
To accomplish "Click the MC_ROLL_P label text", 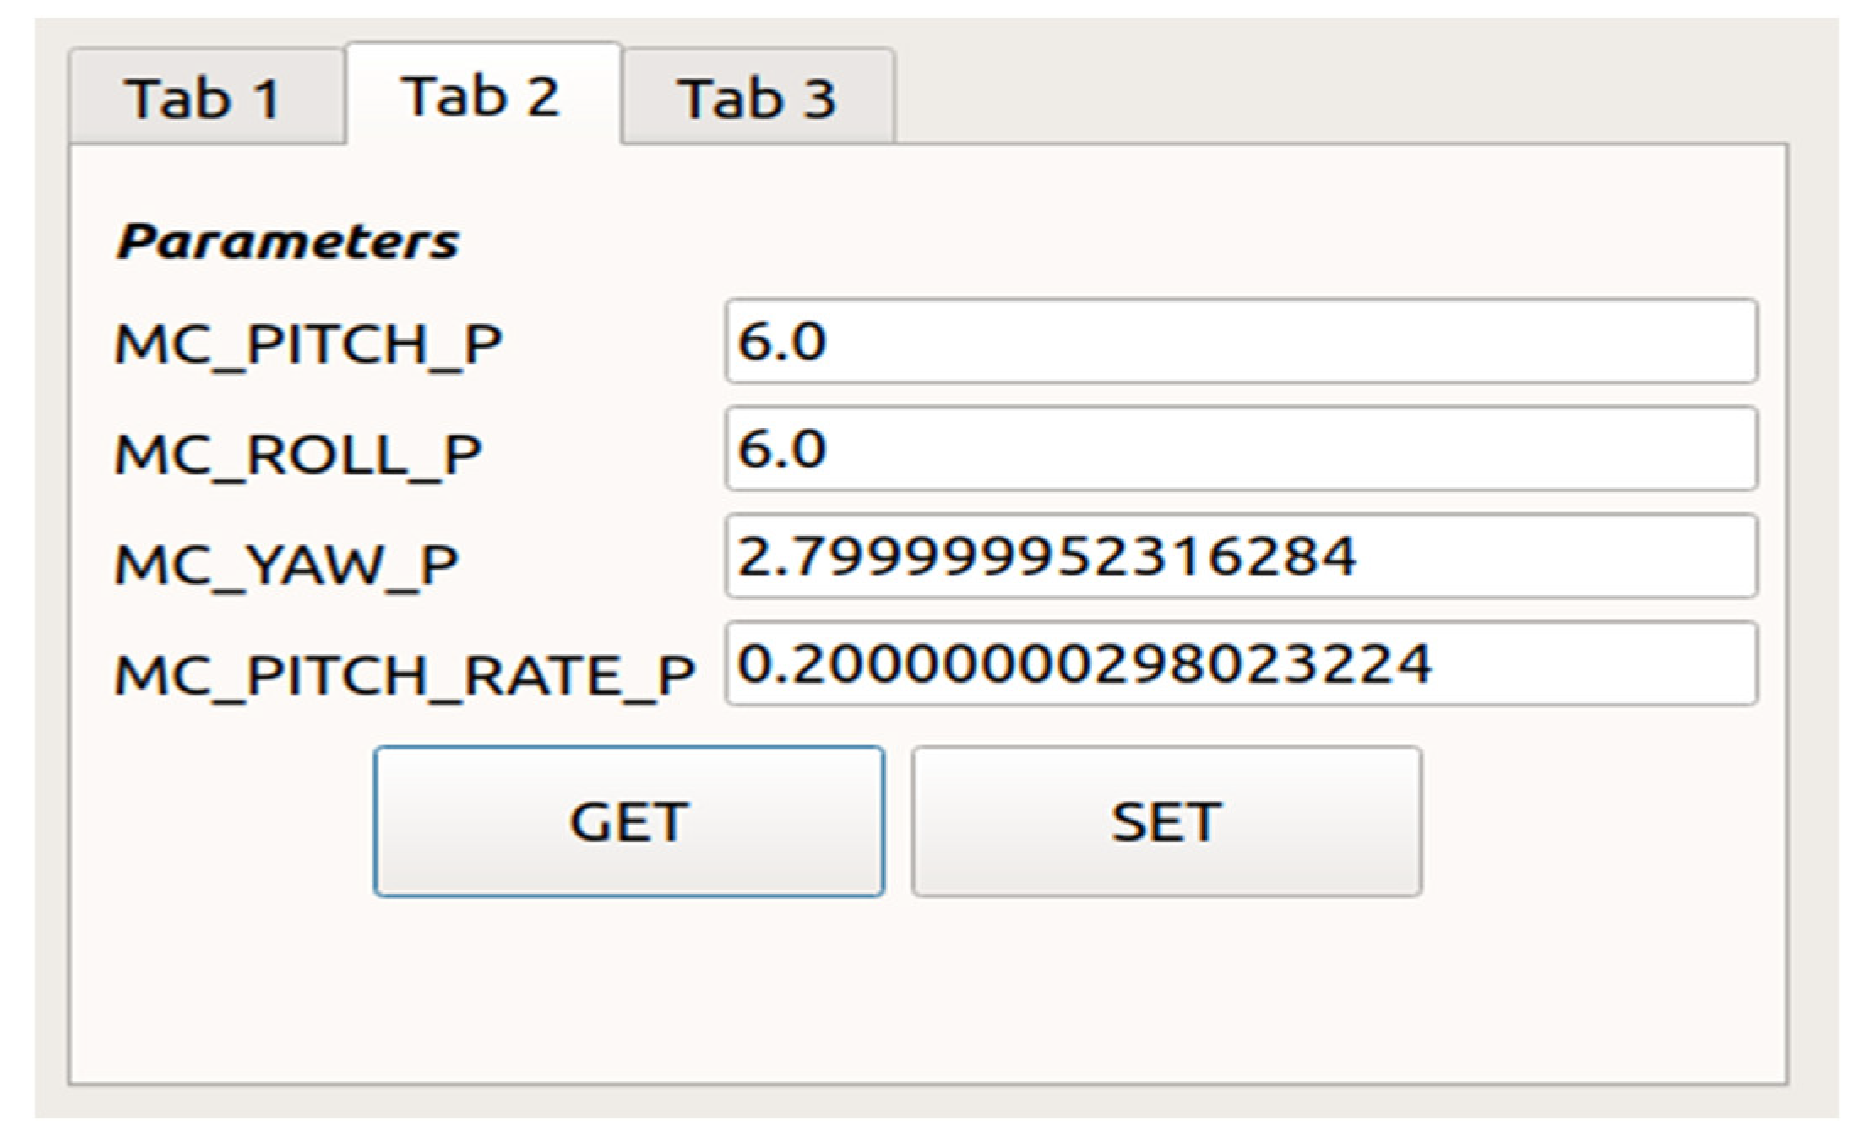I will coord(298,454).
